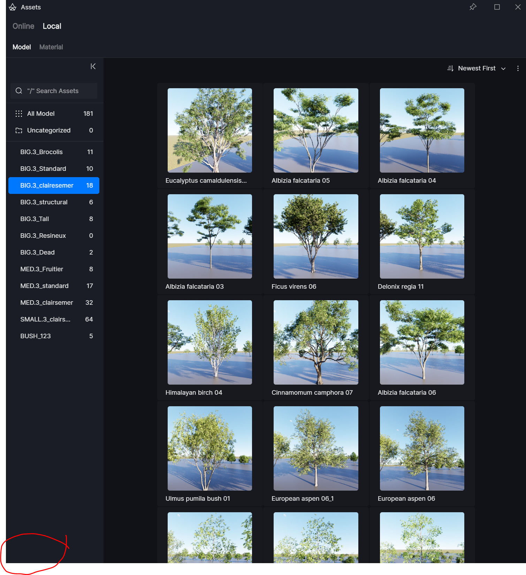Click the sort order icon
This screenshot has width=526, height=575.
pyautogui.click(x=450, y=68)
